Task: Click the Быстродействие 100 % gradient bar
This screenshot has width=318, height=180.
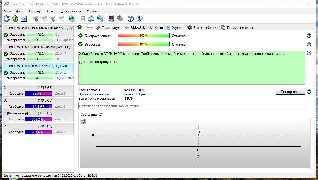Action: (x=144, y=36)
